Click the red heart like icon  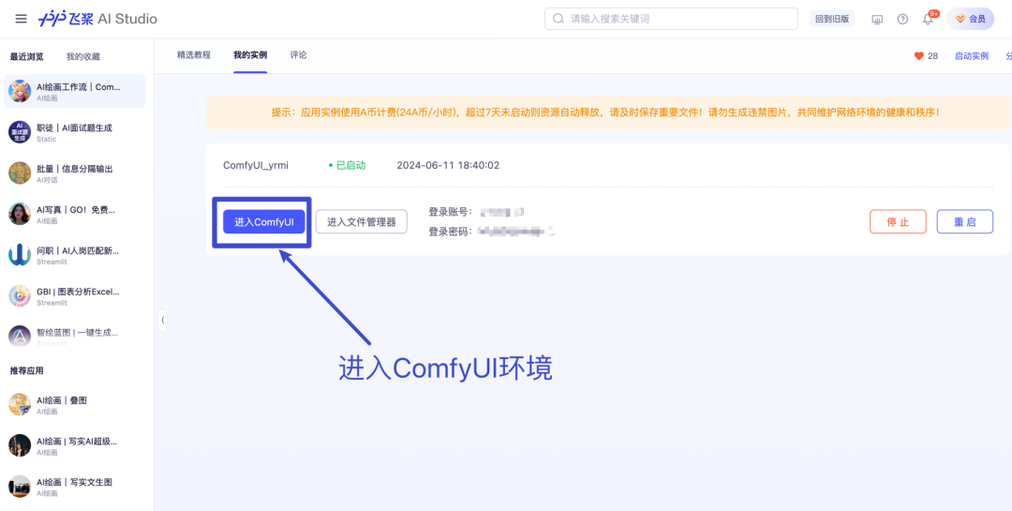tap(919, 56)
